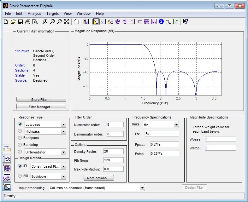This screenshot has width=248, height=202.
Task: Show filter specifications via the toolbar icon
Action: pyautogui.click(x=86, y=22)
